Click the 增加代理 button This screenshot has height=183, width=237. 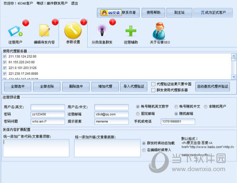click(105, 87)
